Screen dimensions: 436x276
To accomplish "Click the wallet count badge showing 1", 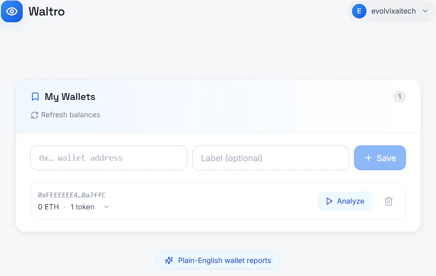I will (x=399, y=97).
